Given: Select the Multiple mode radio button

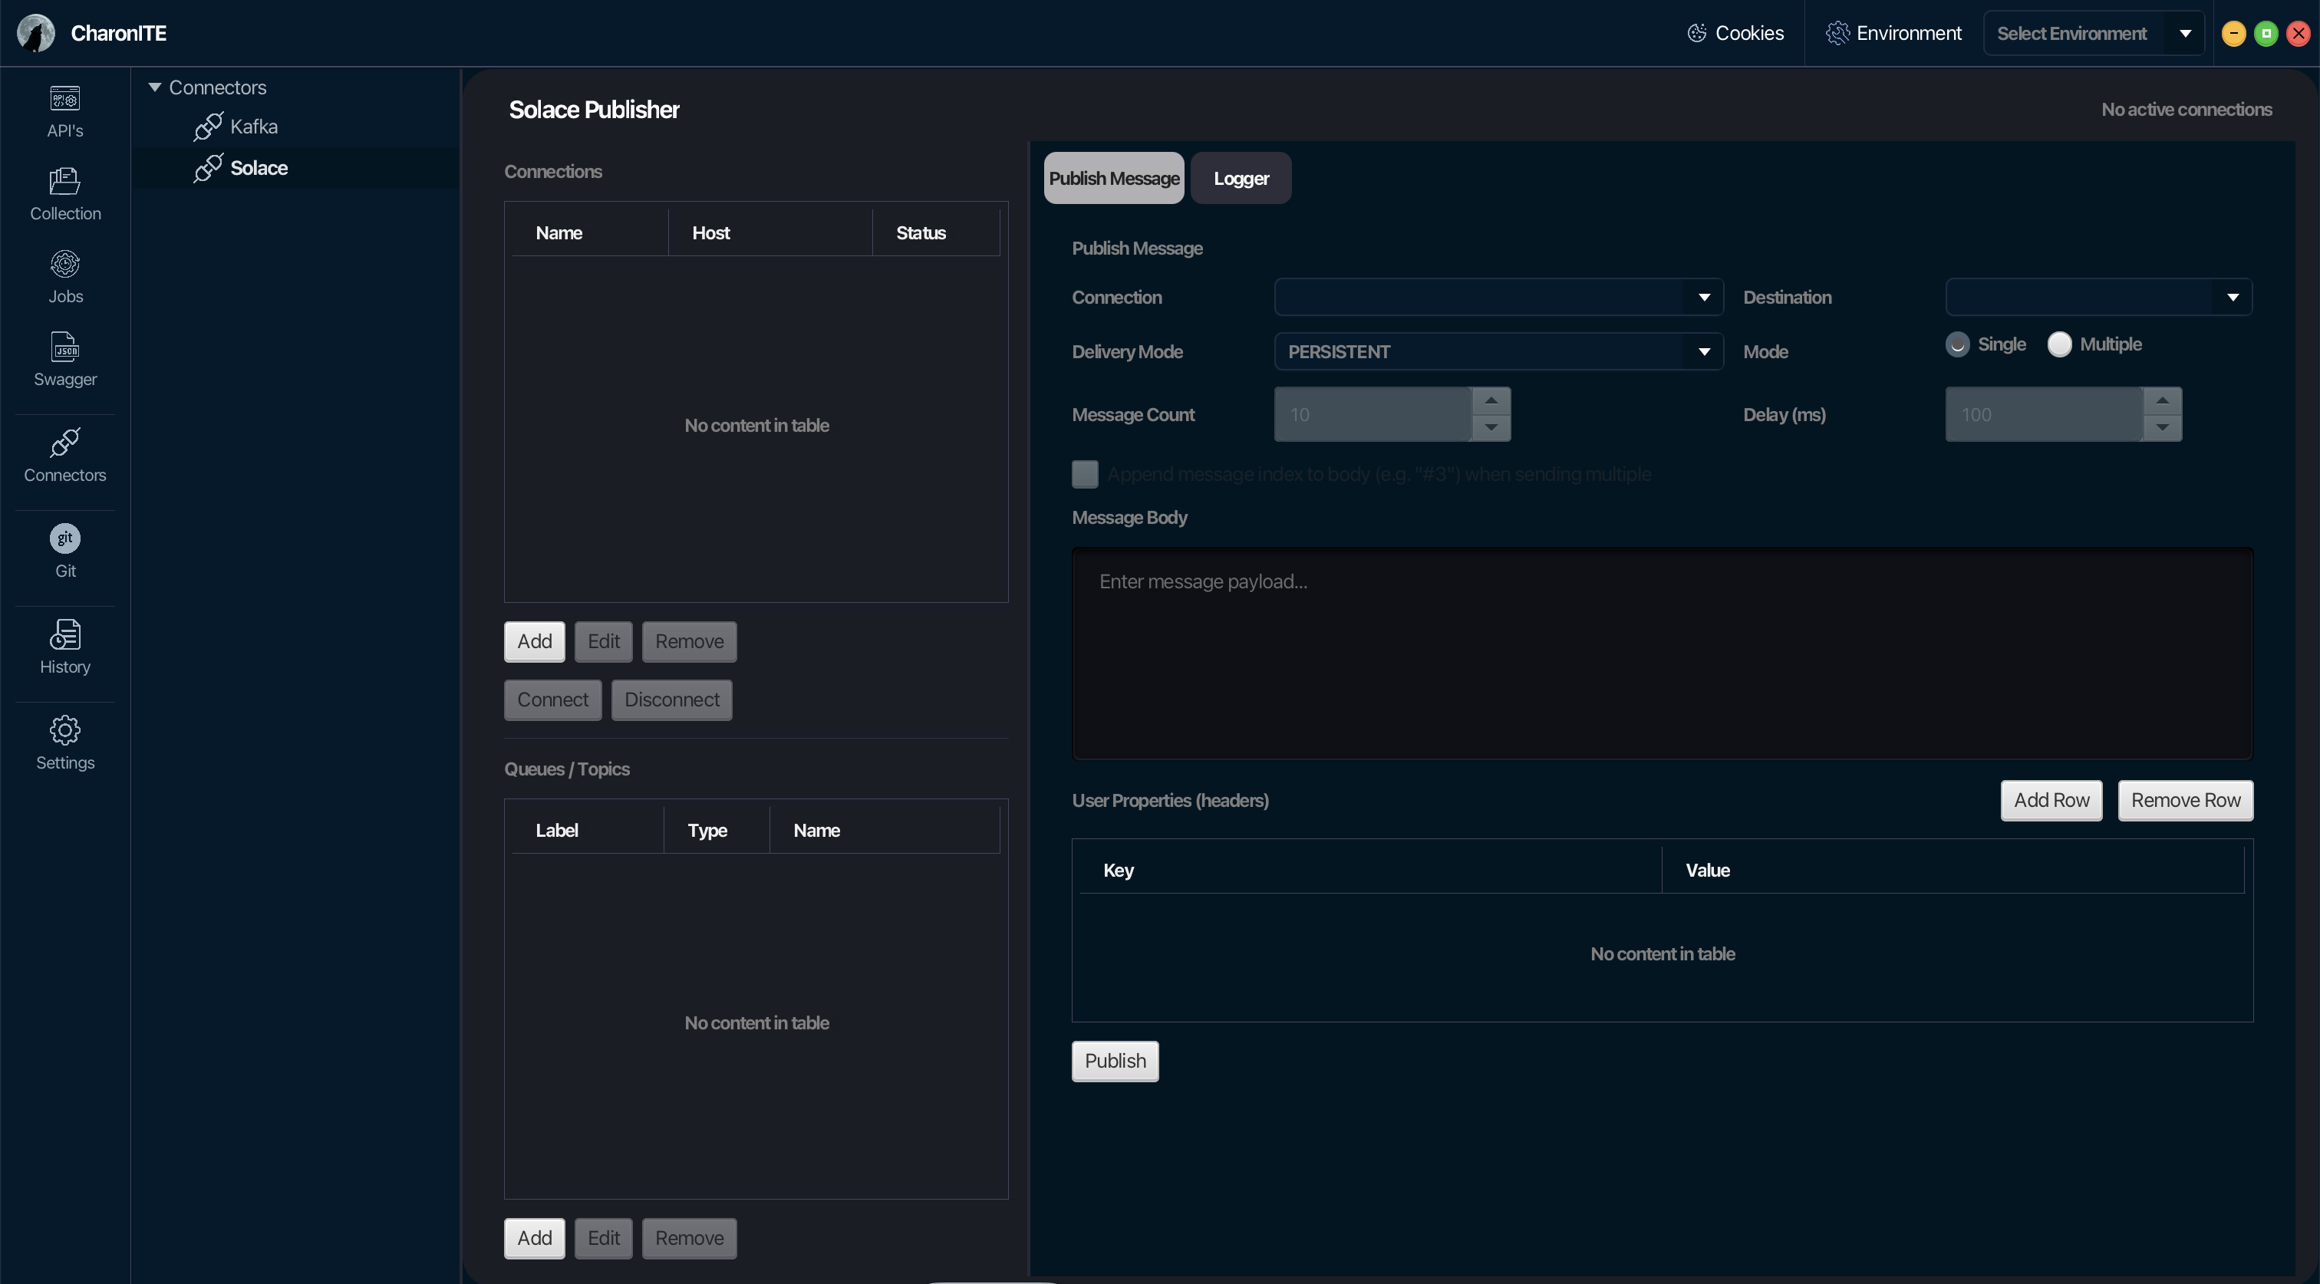Looking at the screenshot, I should pyautogui.click(x=2060, y=345).
